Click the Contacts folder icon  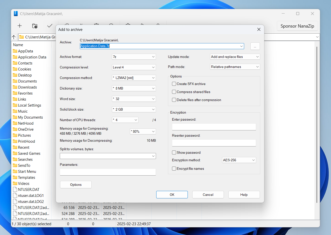[15, 63]
